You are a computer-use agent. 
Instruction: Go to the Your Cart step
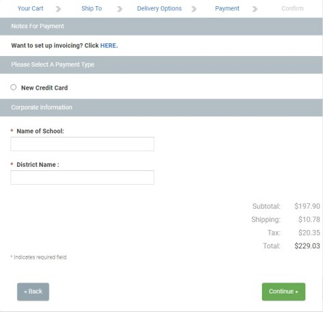(x=30, y=8)
